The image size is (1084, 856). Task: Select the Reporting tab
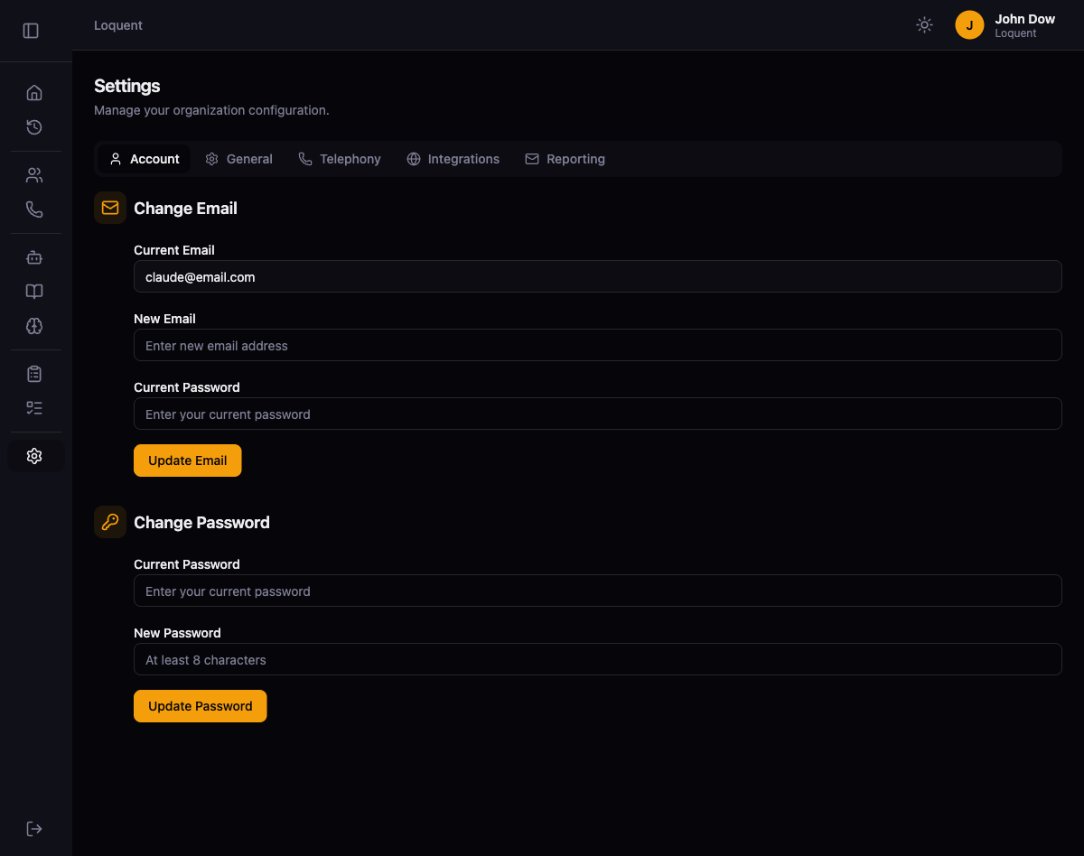click(x=565, y=158)
